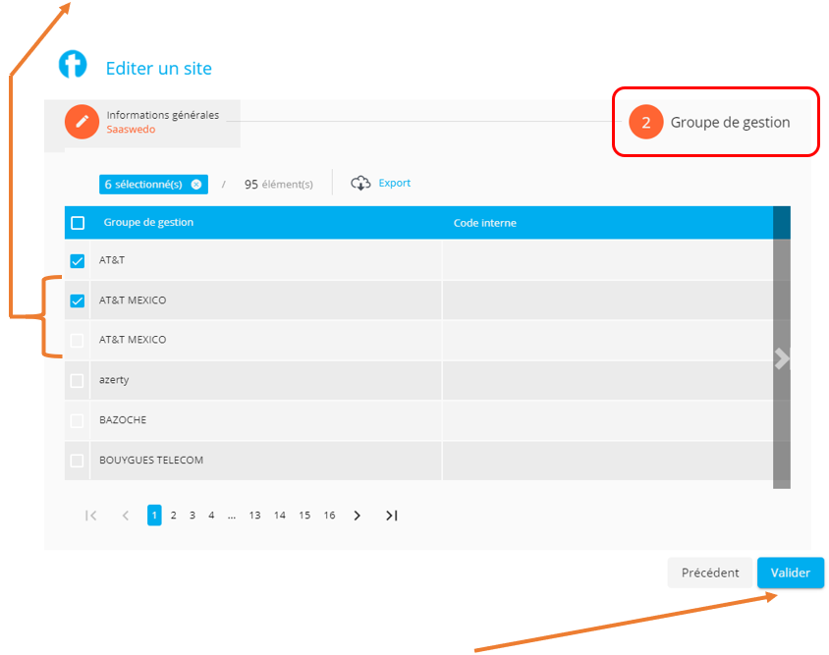Screen dimensions: 829x655
Task: Clear the 6 sélectionné(s) selection with X
Action: (196, 185)
